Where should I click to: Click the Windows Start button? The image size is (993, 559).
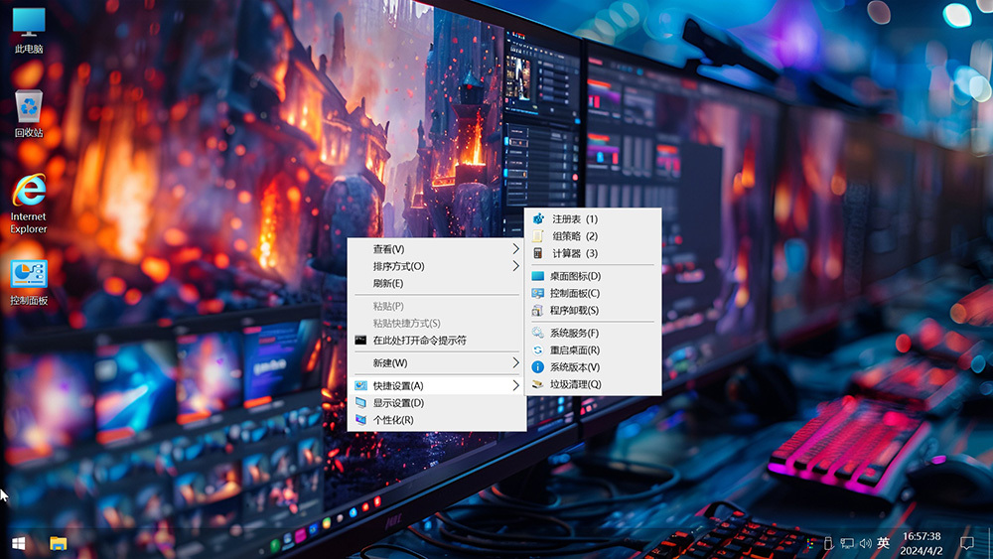point(18,543)
